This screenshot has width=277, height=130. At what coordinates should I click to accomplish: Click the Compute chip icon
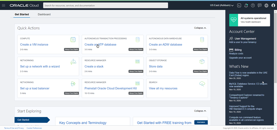coord(73,40)
